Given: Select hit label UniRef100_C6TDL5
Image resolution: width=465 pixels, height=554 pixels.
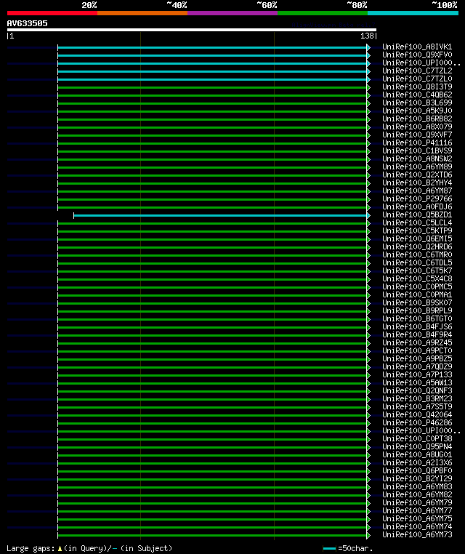Looking at the screenshot, I should point(417,262).
